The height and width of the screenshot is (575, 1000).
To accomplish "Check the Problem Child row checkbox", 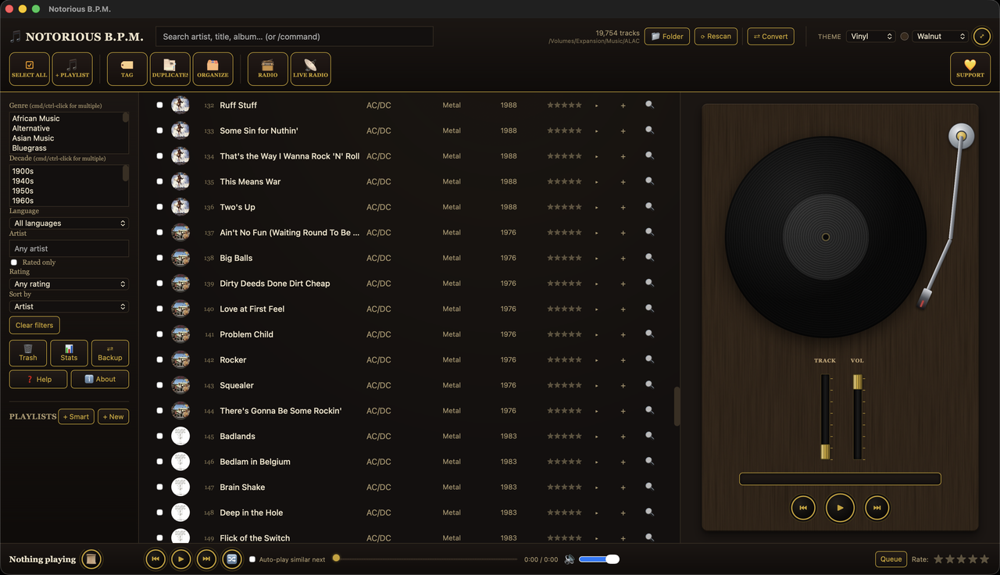I will click(x=160, y=334).
